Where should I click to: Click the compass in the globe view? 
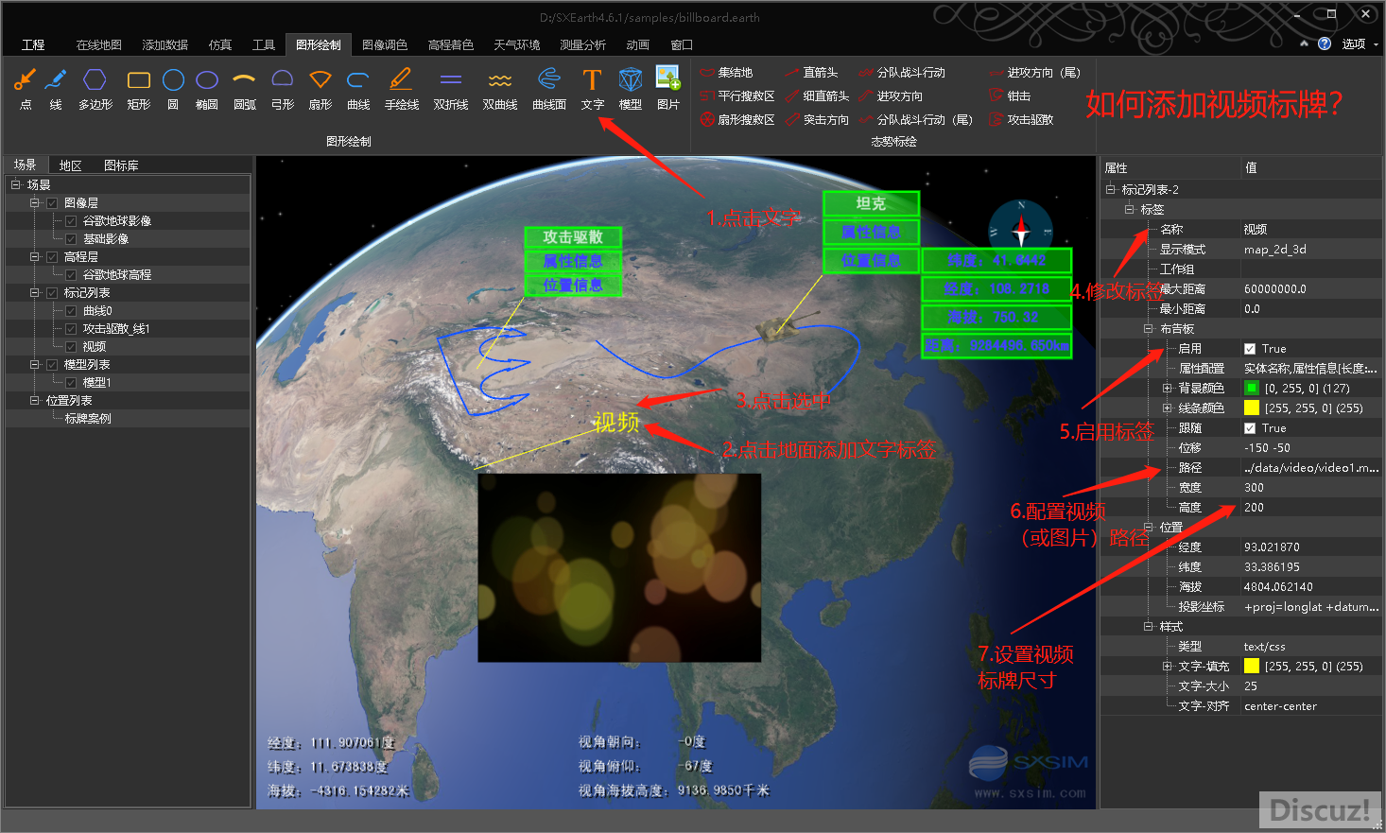point(1021,231)
